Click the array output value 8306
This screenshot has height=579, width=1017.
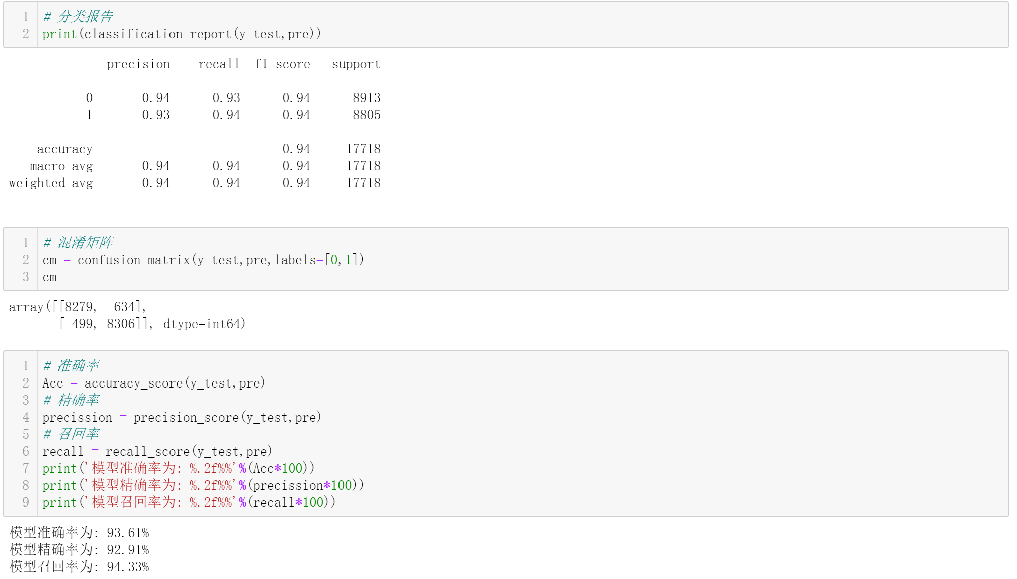click(121, 324)
